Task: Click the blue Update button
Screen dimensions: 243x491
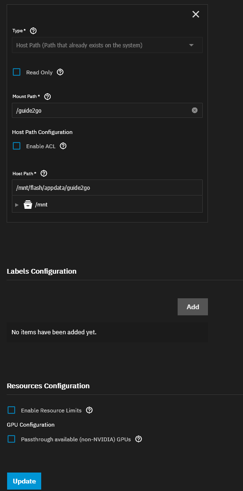Action: tap(24, 481)
